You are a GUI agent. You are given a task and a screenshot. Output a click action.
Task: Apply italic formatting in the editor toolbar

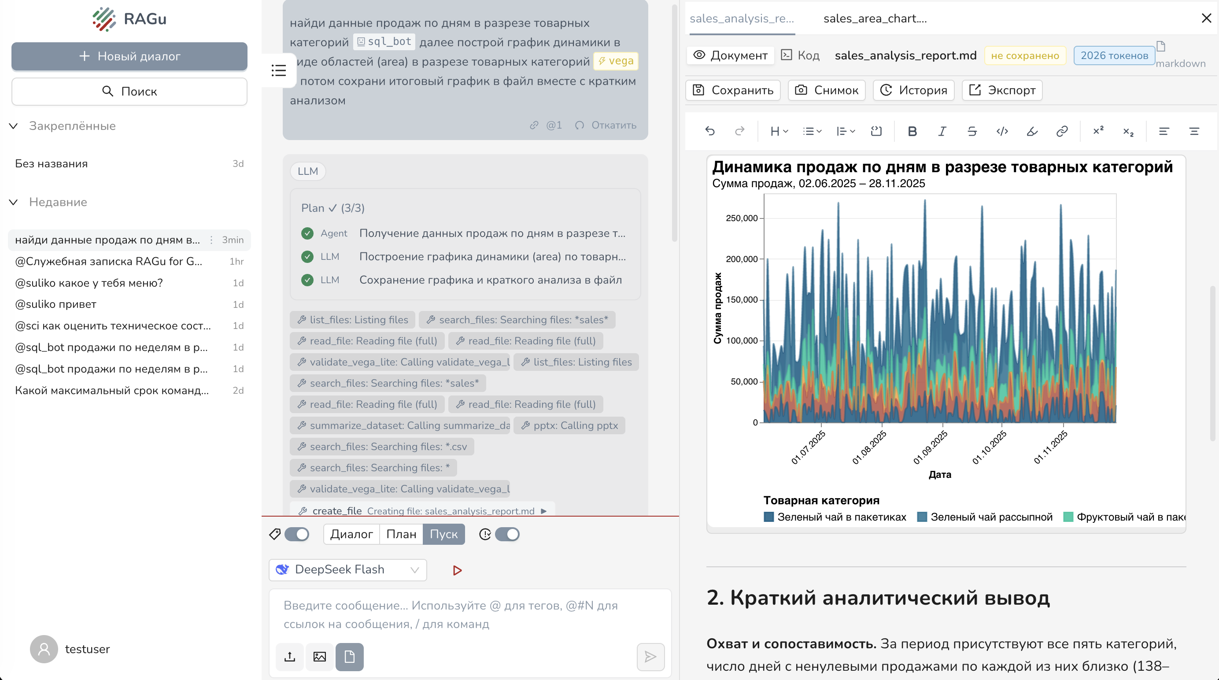coord(942,131)
